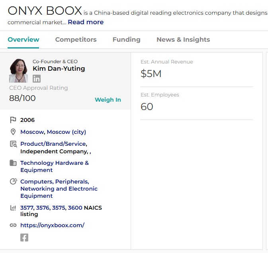
Task: Click the location pin icon
Action: pyautogui.click(x=13, y=132)
